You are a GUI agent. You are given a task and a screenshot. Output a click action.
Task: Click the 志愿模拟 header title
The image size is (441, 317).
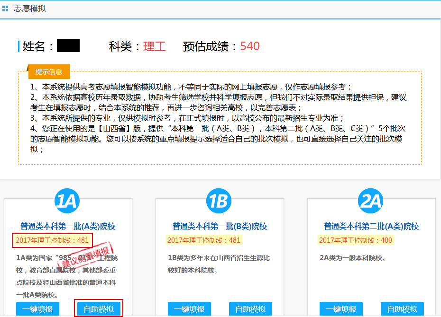(30, 9)
